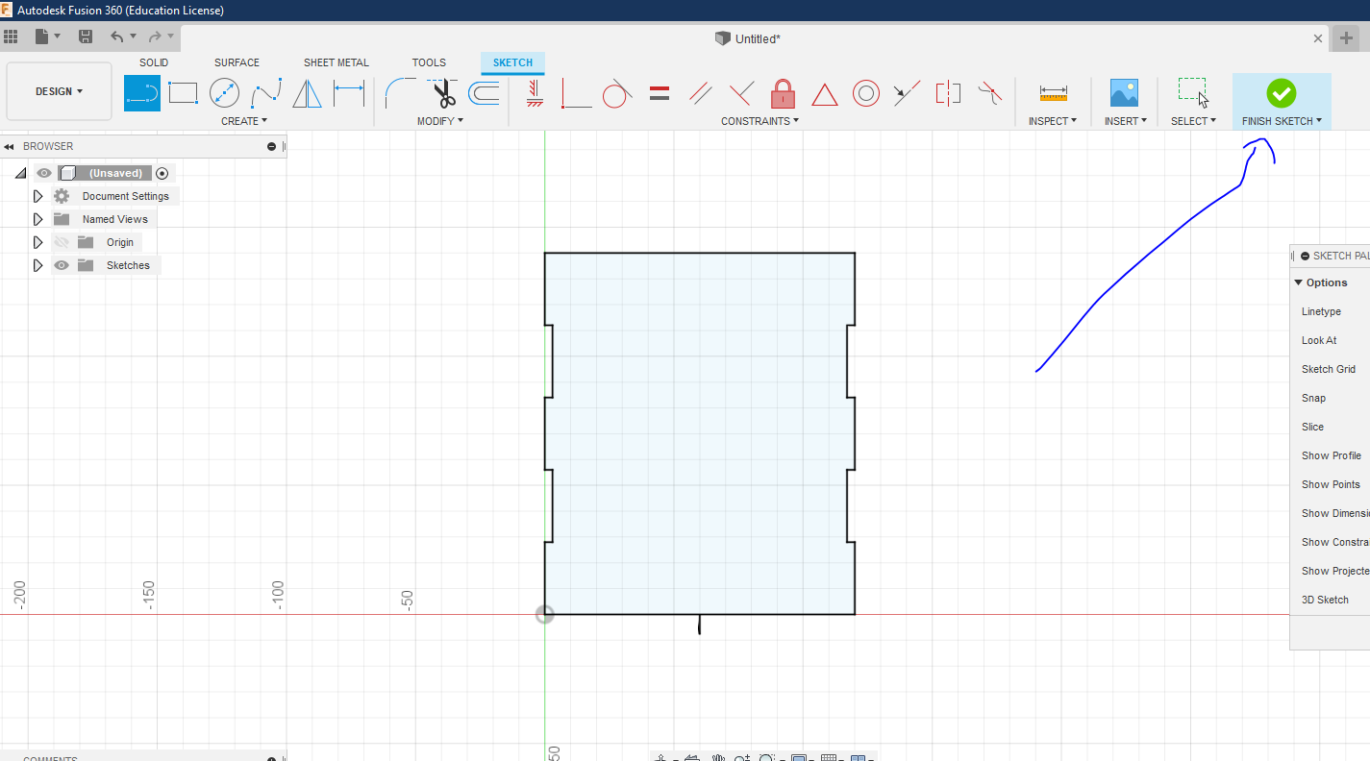The width and height of the screenshot is (1370, 761).
Task: Select the Line sketch tool
Action: 142,93
